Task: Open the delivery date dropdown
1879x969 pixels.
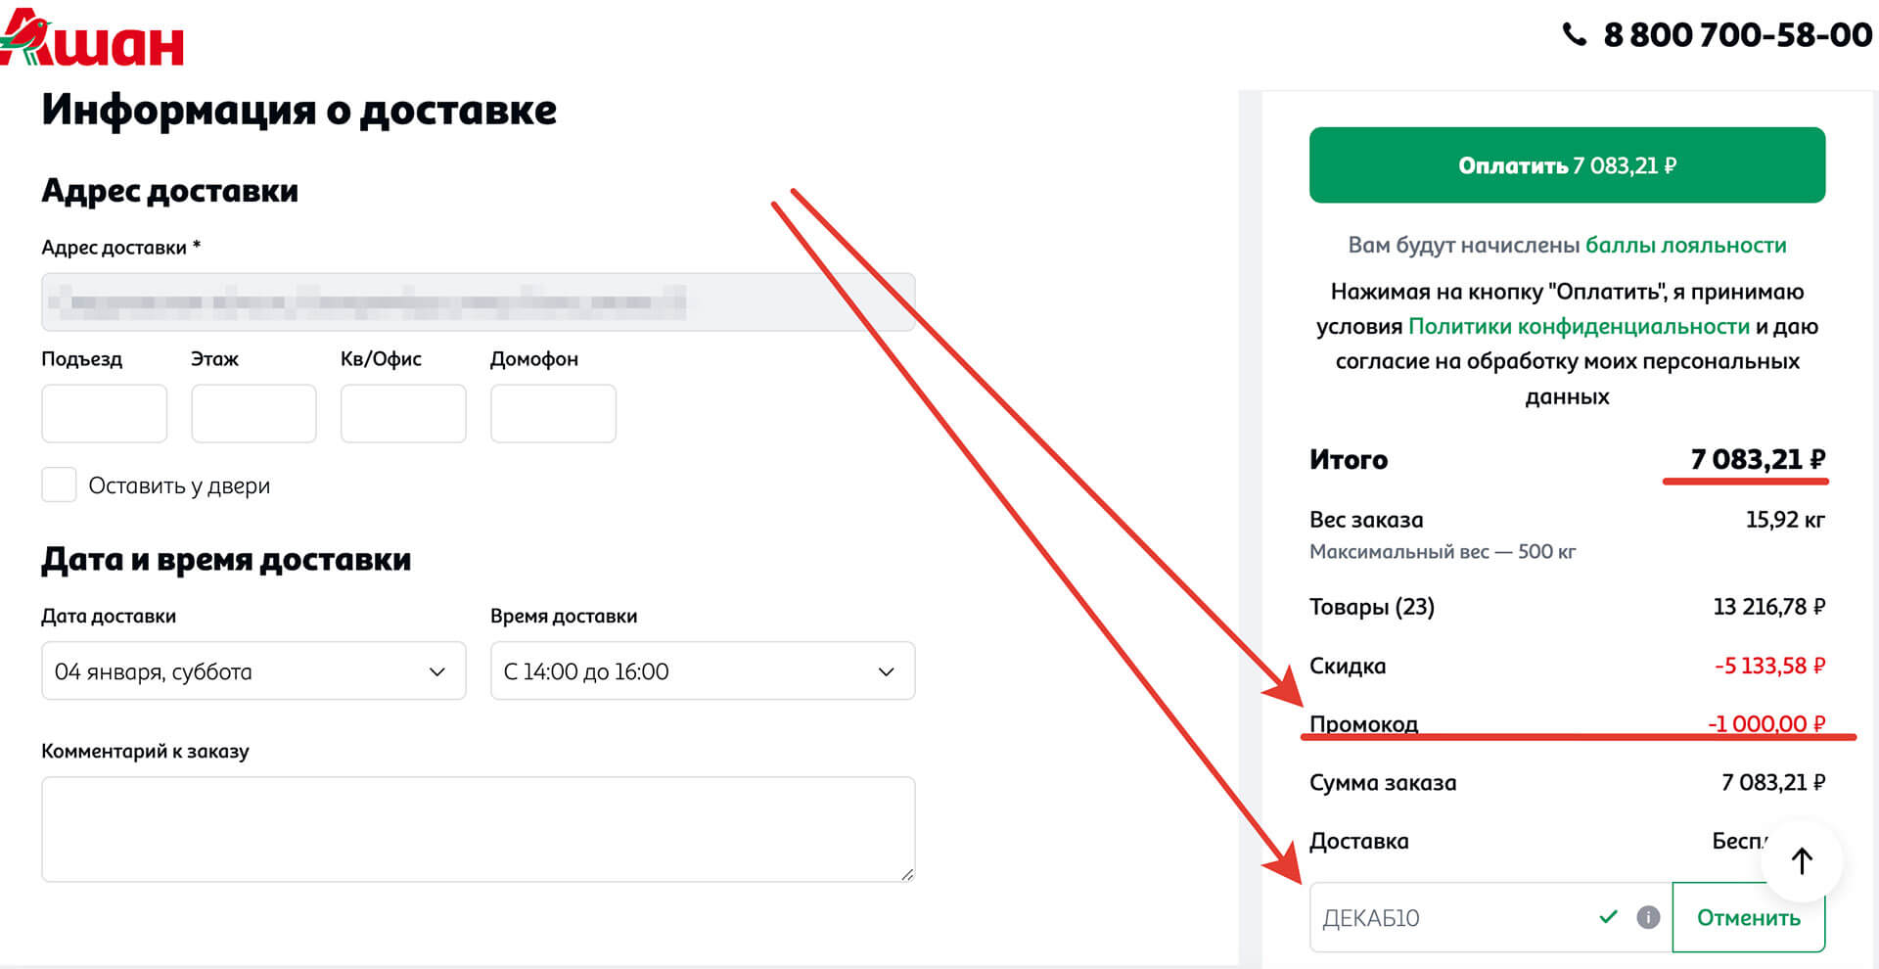Action: tap(252, 671)
